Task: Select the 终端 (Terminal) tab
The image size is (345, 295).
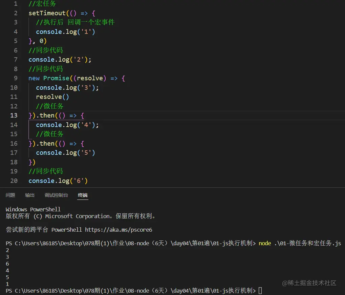Action: (83, 195)
